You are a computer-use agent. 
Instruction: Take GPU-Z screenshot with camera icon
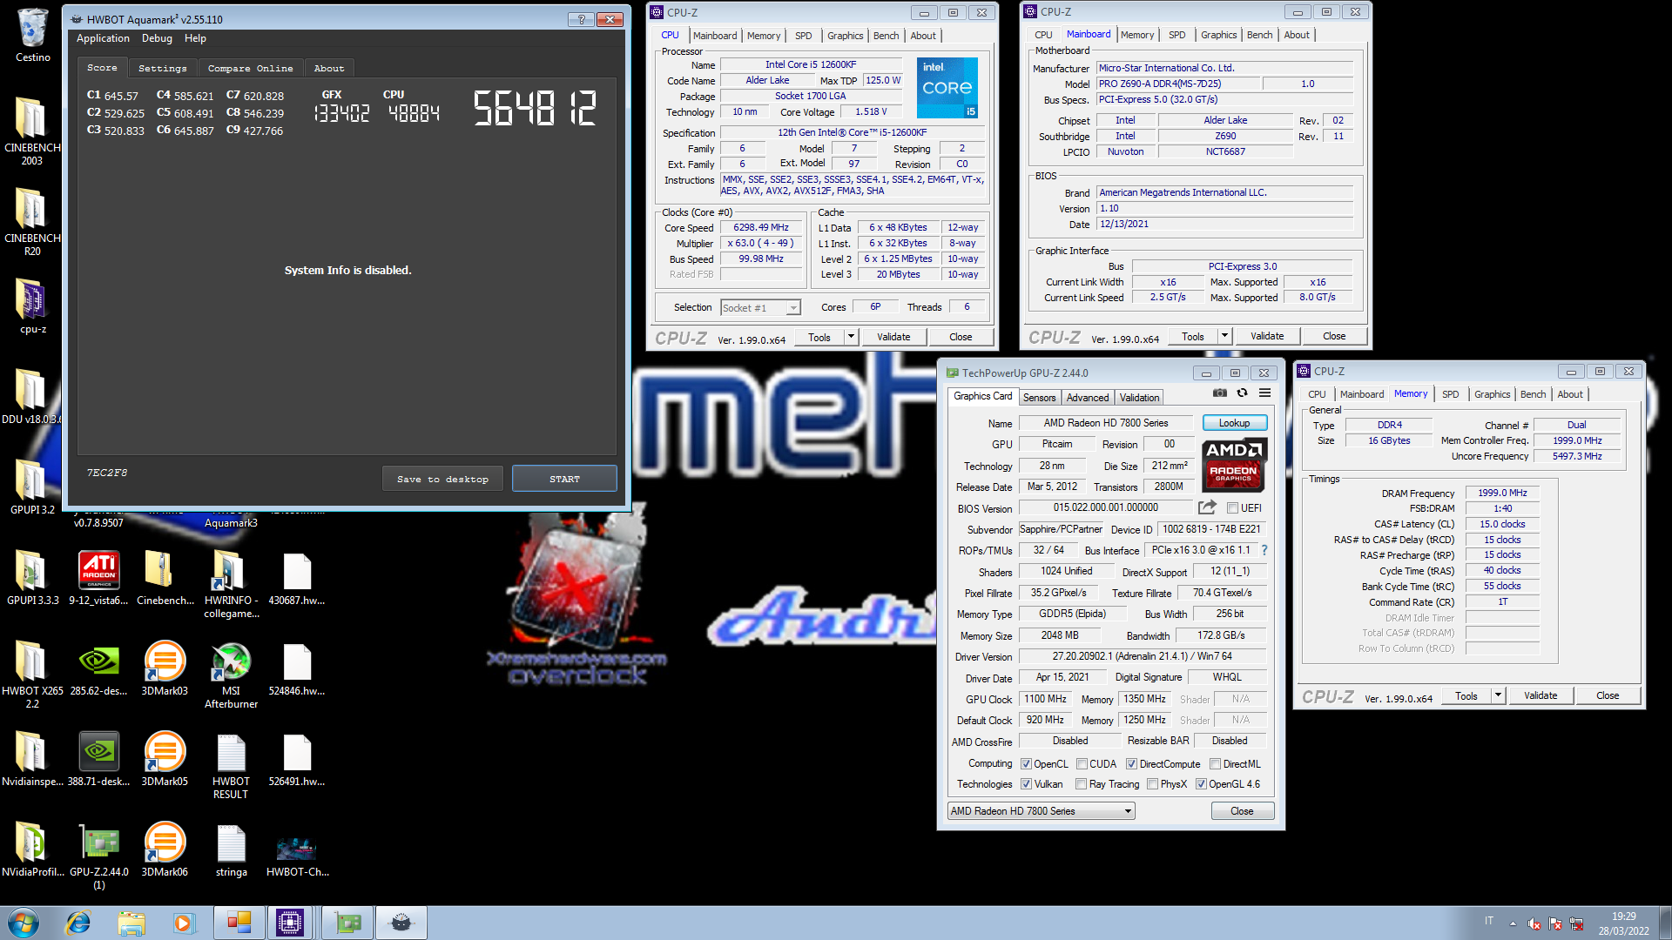[1220, 393]
